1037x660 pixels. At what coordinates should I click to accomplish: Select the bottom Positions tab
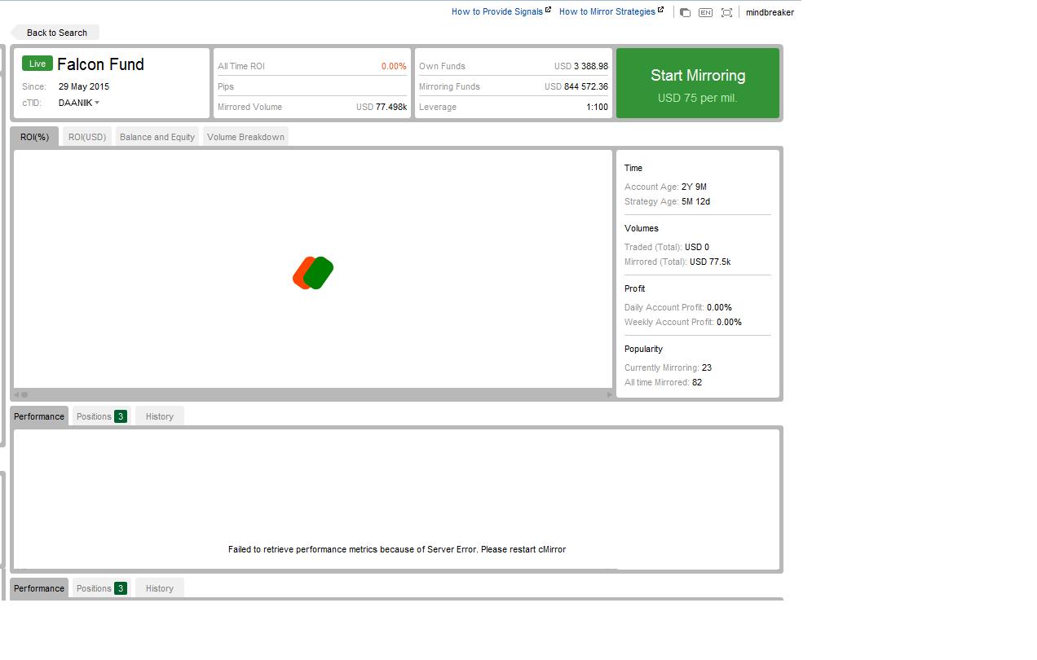click(101, 588)
